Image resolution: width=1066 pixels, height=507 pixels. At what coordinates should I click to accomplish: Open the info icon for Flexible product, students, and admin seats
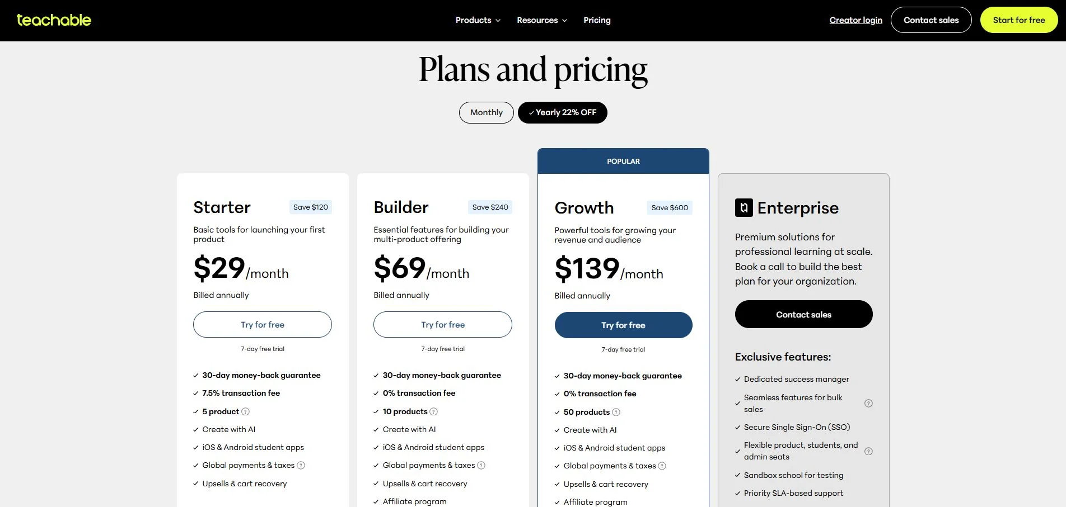(x=868, y=451)
